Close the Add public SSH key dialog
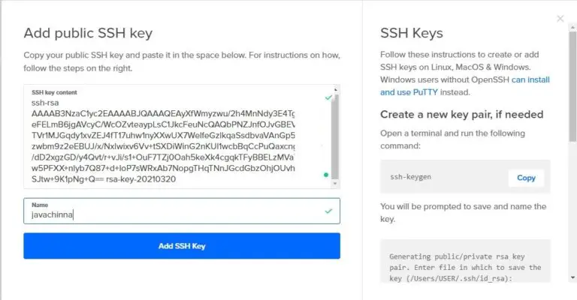The width and height of the screenshot is (577, 300). click(x=559, y=19)
